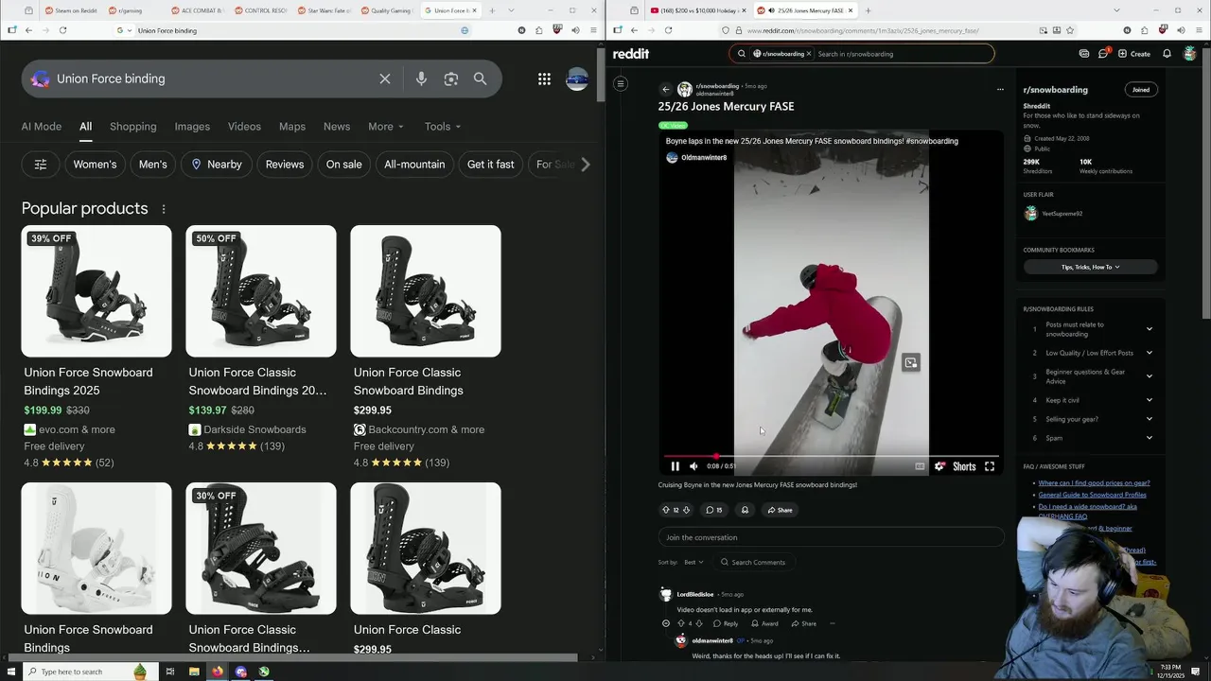Click the Google search magnifier button
This screenshot has width=1211, height=681.
coord(481,79)
